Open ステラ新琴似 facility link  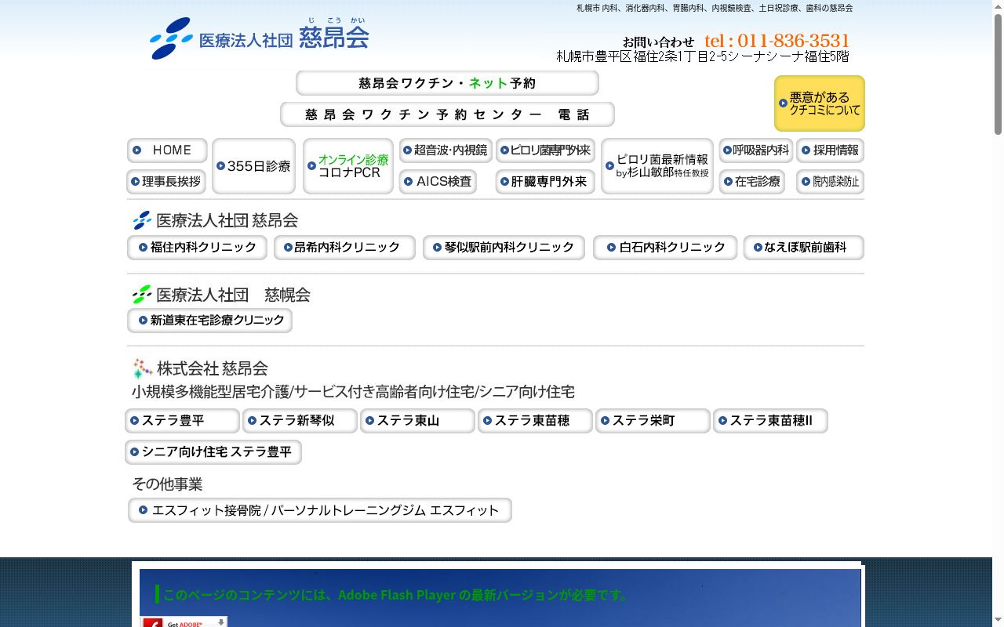tap(300, 421)
